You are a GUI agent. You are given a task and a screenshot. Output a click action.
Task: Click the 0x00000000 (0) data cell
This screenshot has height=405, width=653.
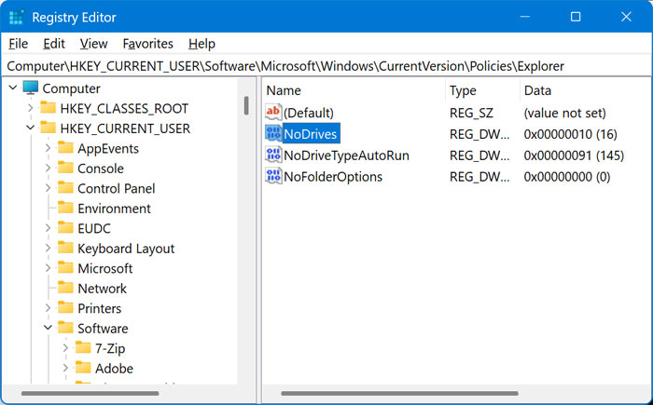coord(567,176)
